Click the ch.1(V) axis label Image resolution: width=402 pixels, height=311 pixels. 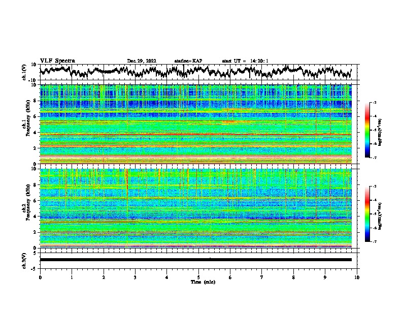(24, 72)
